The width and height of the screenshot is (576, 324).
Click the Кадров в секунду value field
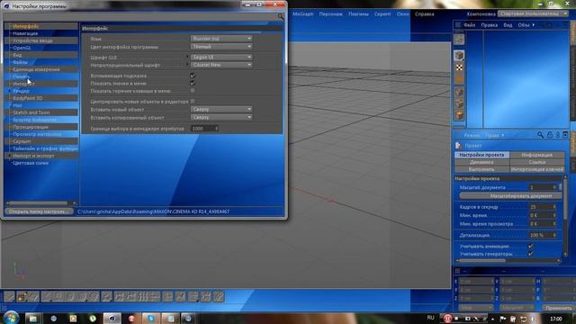pos(543,207)
